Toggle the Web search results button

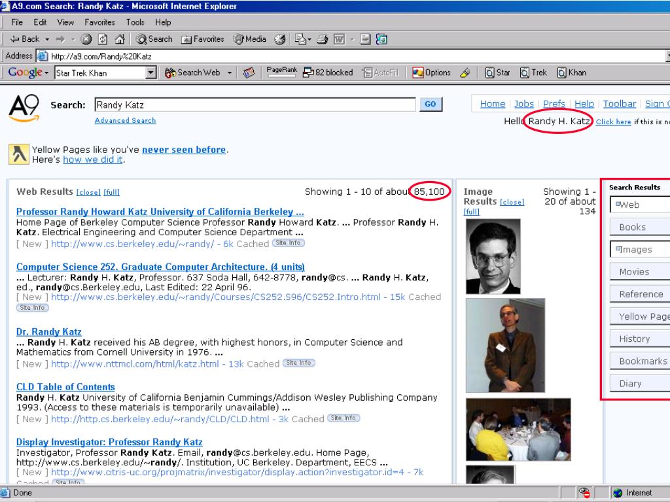(640, 205)
